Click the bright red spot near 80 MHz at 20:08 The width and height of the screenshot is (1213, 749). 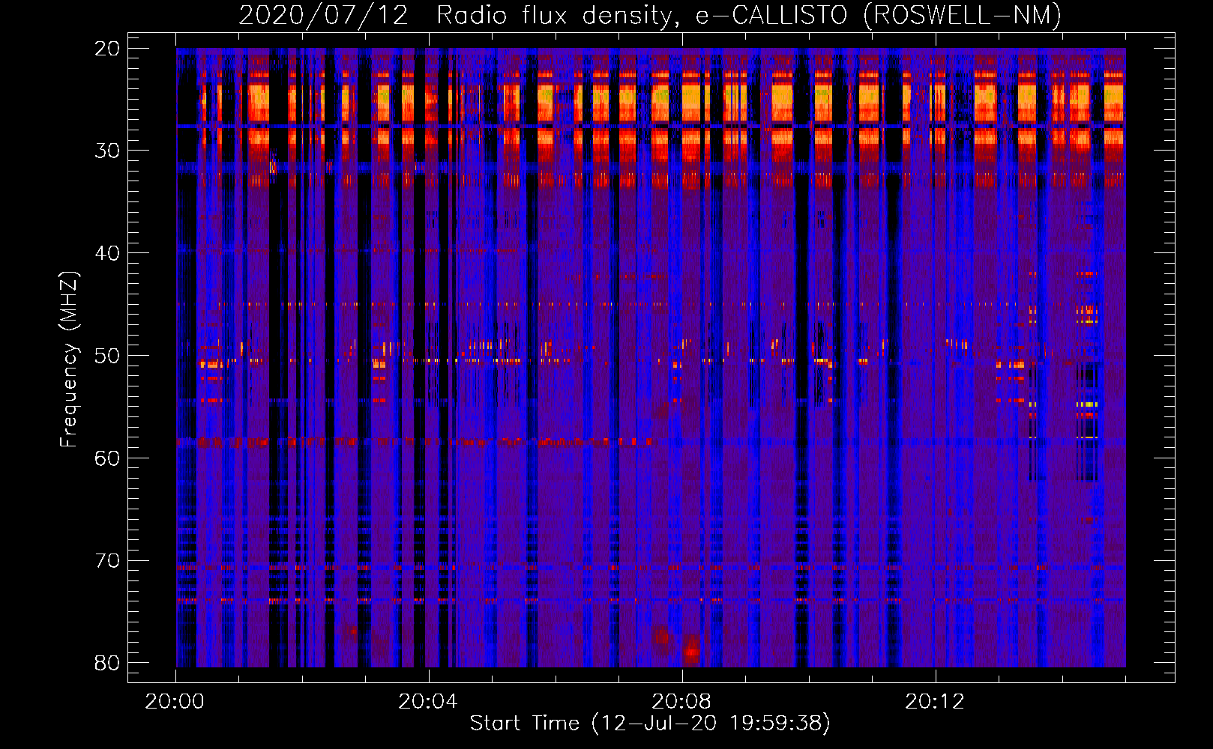(691, 653)
